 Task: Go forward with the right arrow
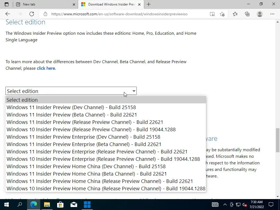click(20, 14)
